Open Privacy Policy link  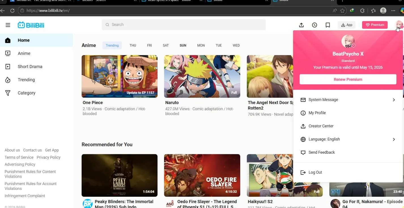[48, 157]
